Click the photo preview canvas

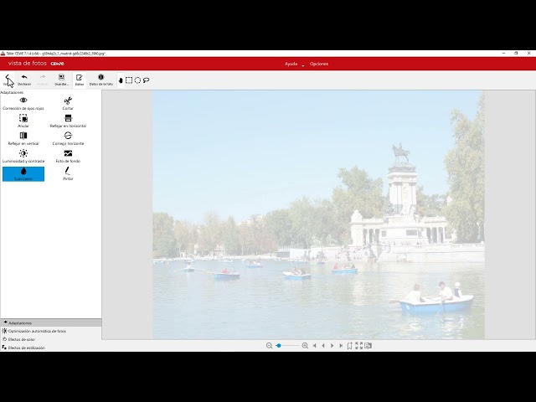click(318, 214)
